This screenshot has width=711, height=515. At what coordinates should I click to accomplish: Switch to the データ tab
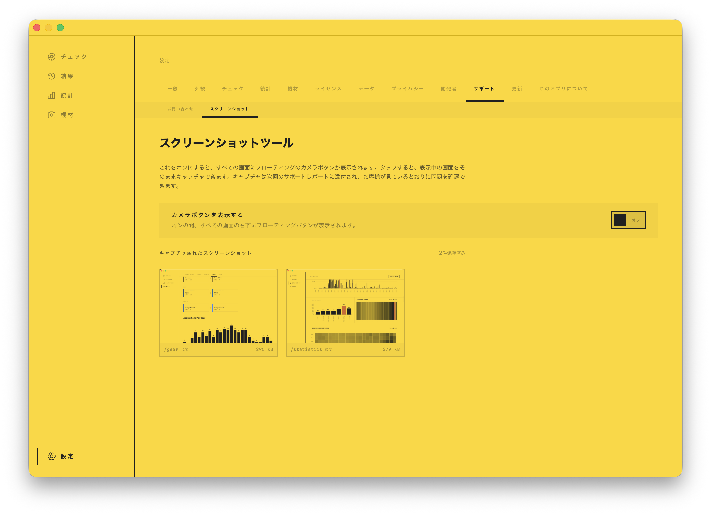coord(367,89)
